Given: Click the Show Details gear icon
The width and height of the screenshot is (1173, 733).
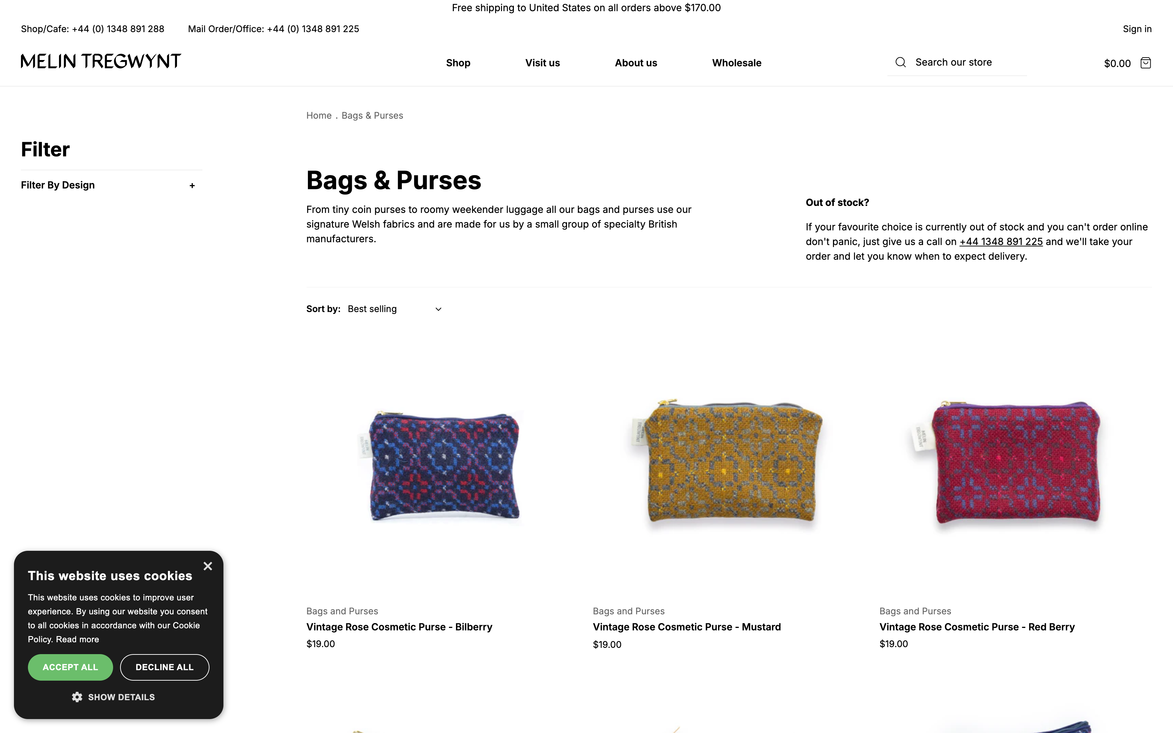Looking at the screenshot, I should tap(77, 697).
